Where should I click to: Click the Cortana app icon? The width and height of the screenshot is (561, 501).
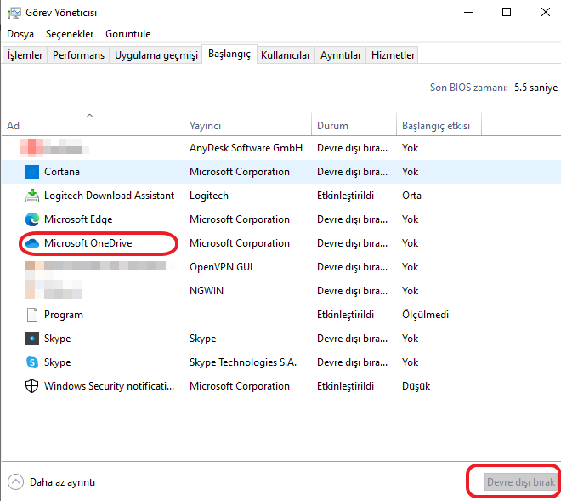tap(32, 172)
